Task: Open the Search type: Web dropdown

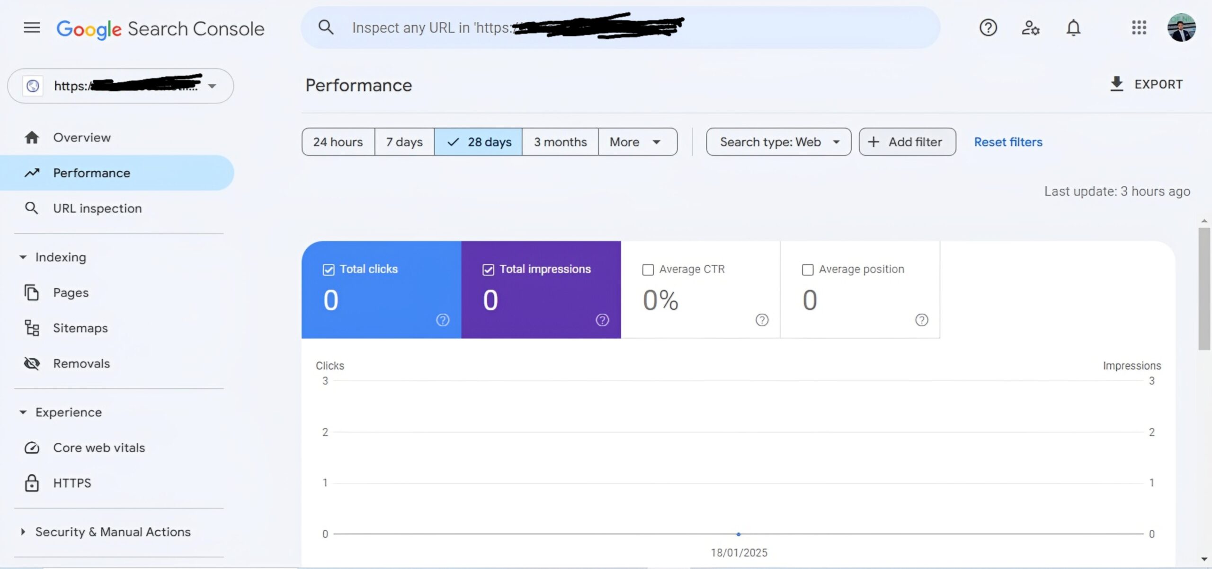Action: pos(778,142)
